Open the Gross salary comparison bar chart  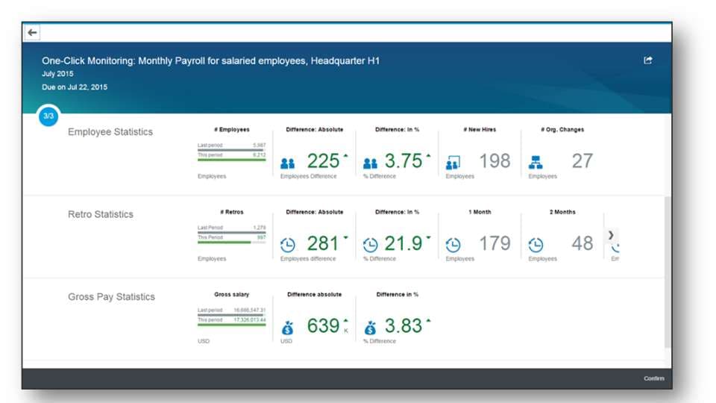[231, 316]
